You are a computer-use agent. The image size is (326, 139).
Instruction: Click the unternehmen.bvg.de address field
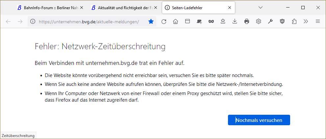(89, 22)
